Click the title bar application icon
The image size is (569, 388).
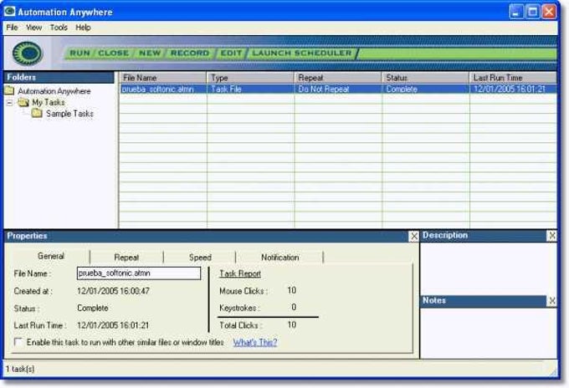click(9, 11)
